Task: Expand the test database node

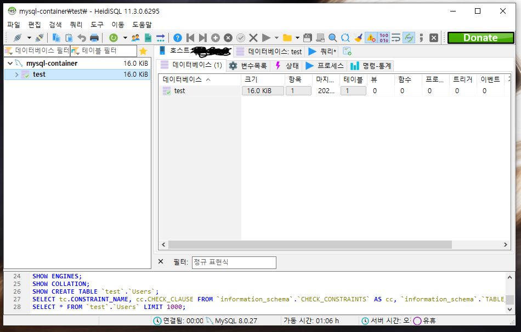Action: (16, 75)
